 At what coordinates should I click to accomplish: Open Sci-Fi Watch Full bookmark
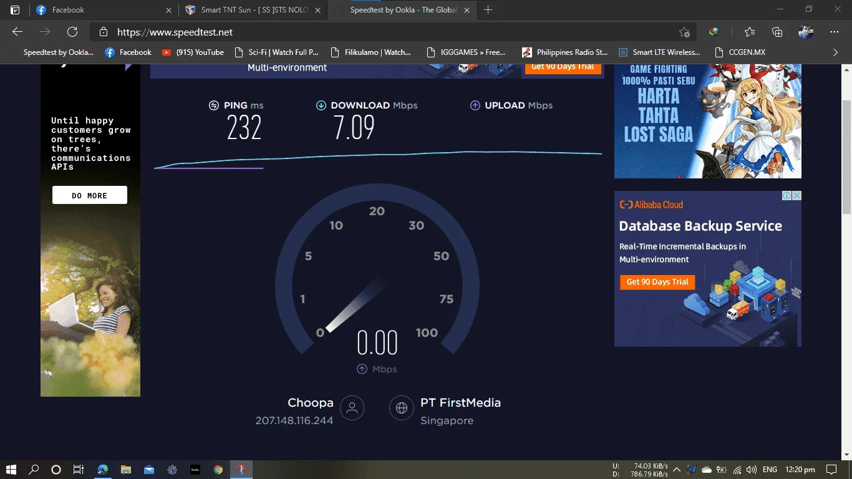276,52
